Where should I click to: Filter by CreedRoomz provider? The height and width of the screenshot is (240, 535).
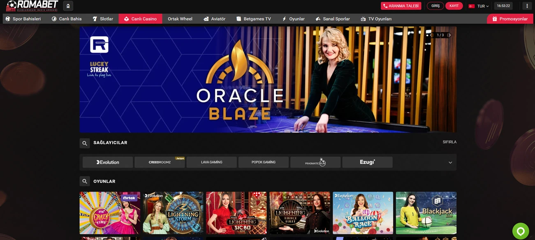click(160, 162)
